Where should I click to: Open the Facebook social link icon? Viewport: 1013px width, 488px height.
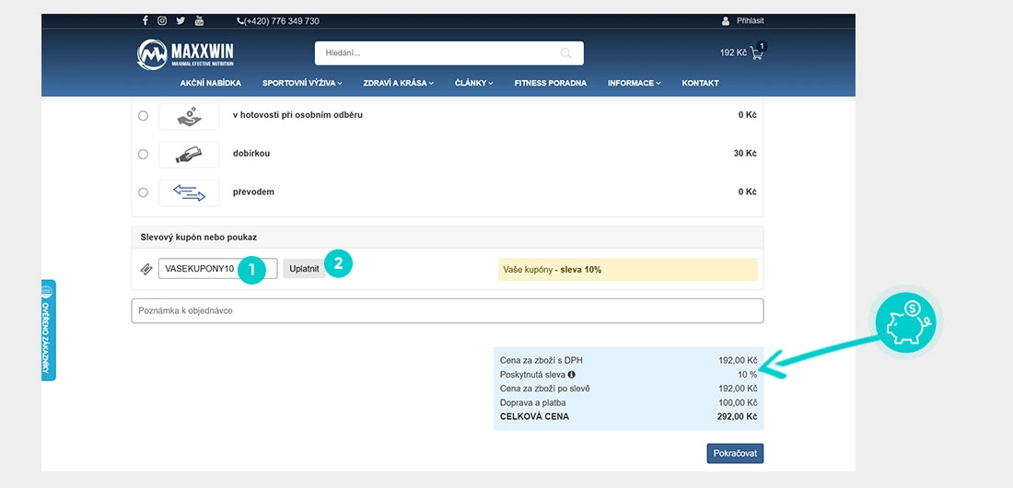[x=146, y=20]
